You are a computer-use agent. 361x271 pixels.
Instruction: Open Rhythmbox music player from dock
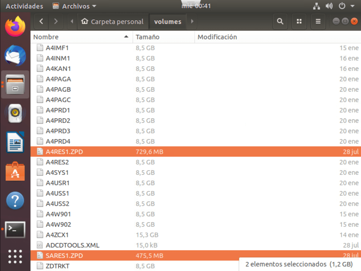point(15,113)
